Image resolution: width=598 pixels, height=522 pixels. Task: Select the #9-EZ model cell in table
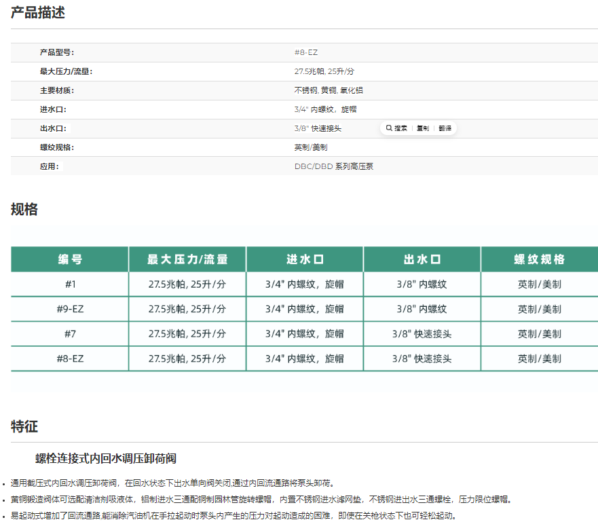(70, 309)
